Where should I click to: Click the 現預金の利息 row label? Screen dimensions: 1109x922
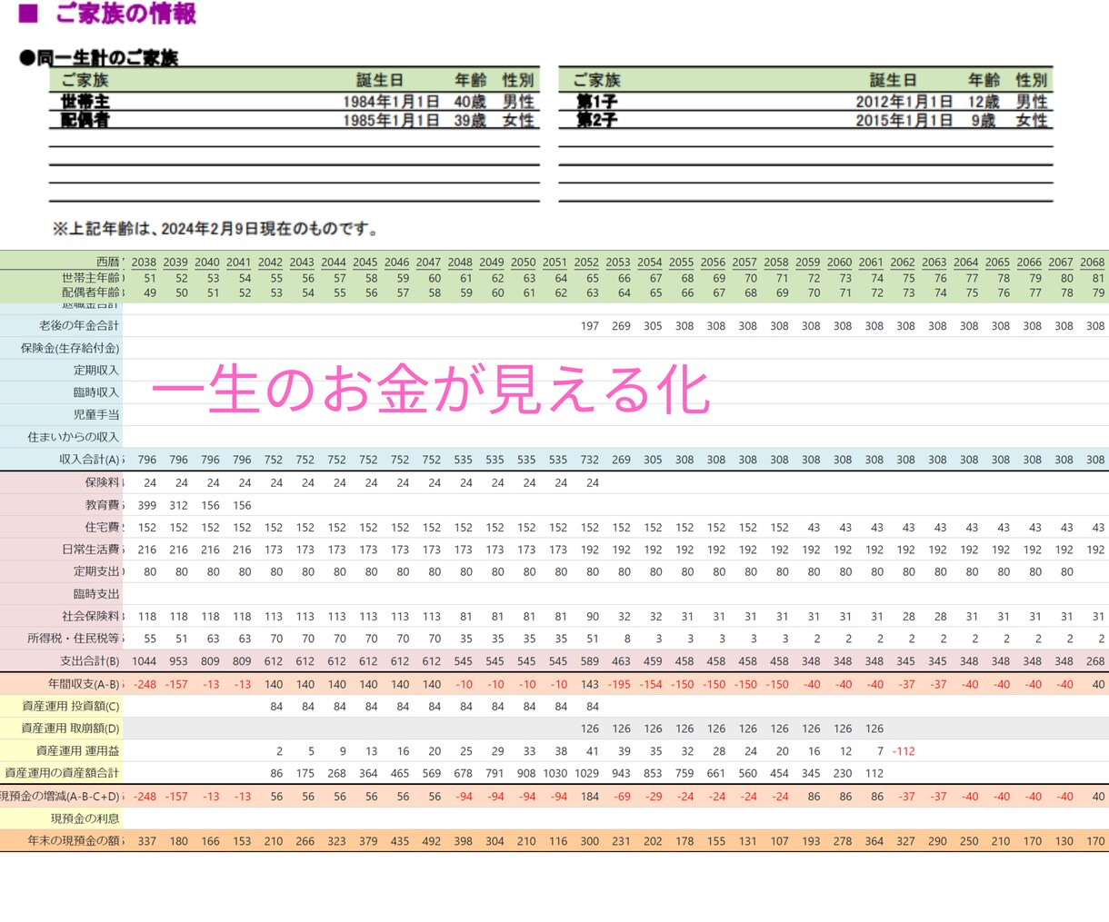point(85,818)
